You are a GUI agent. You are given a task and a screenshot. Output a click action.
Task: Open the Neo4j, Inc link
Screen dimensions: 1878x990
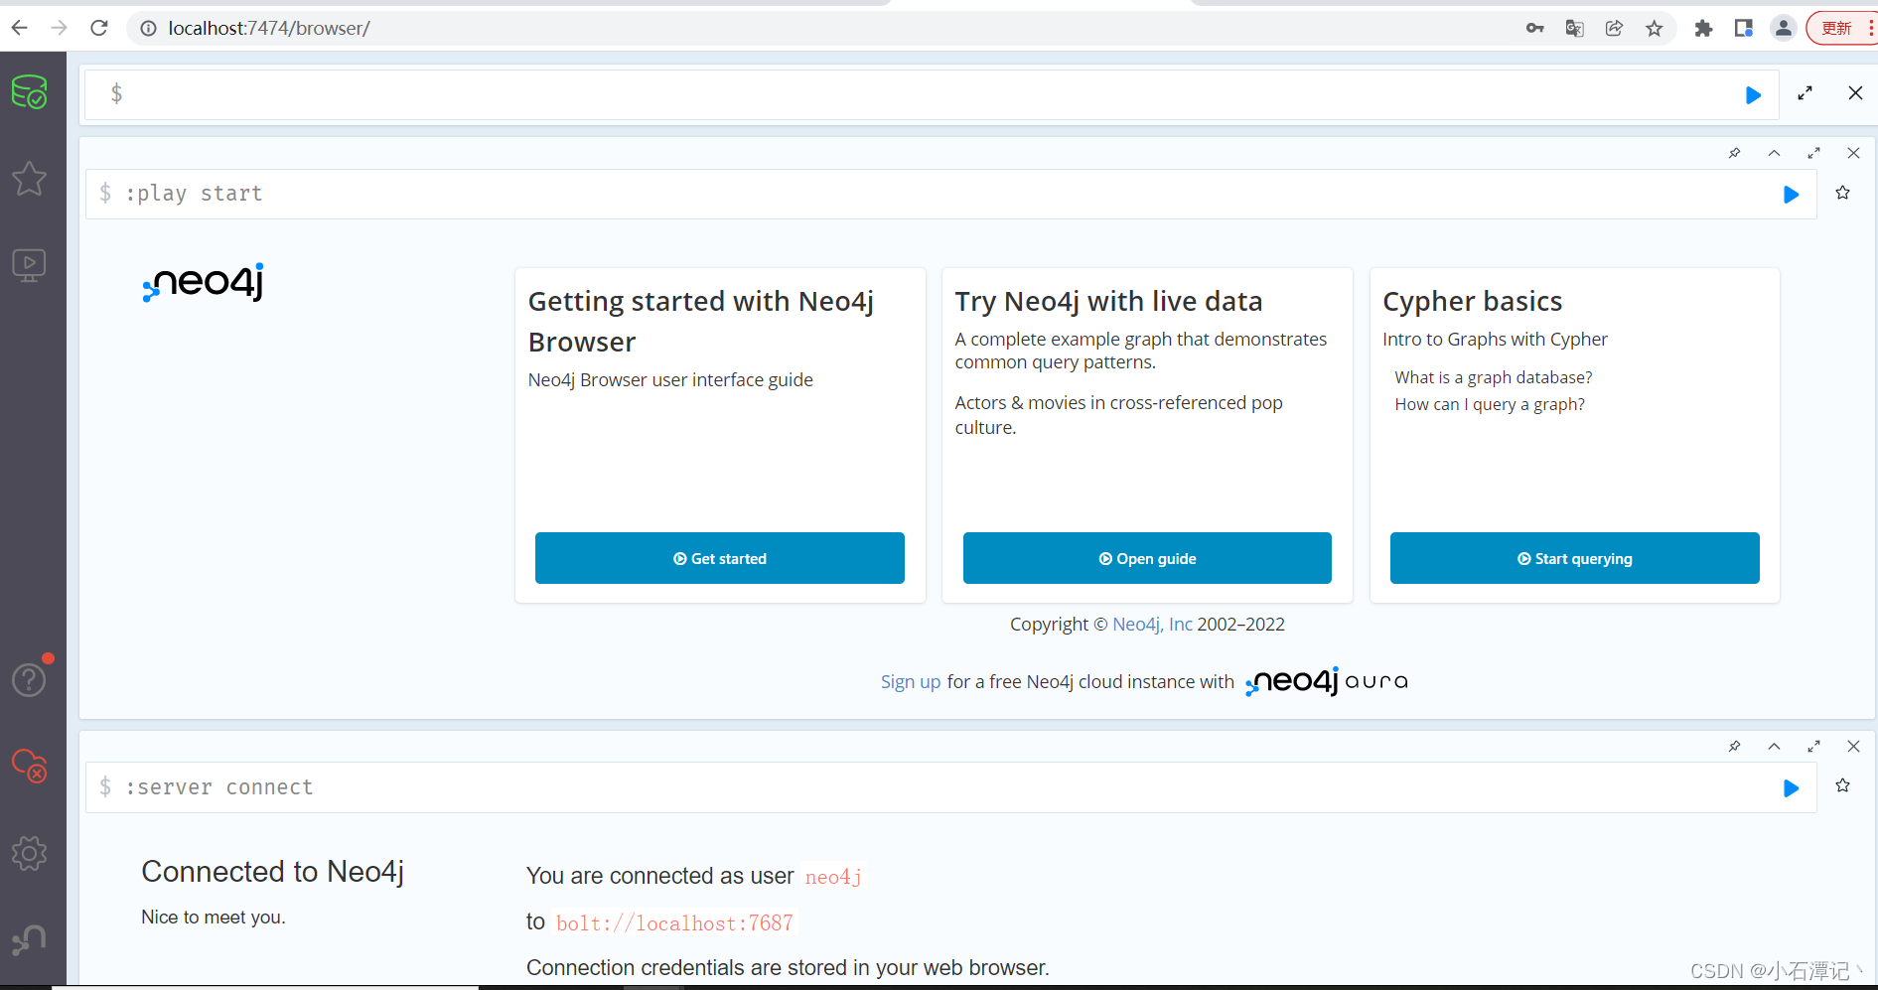1152,625
